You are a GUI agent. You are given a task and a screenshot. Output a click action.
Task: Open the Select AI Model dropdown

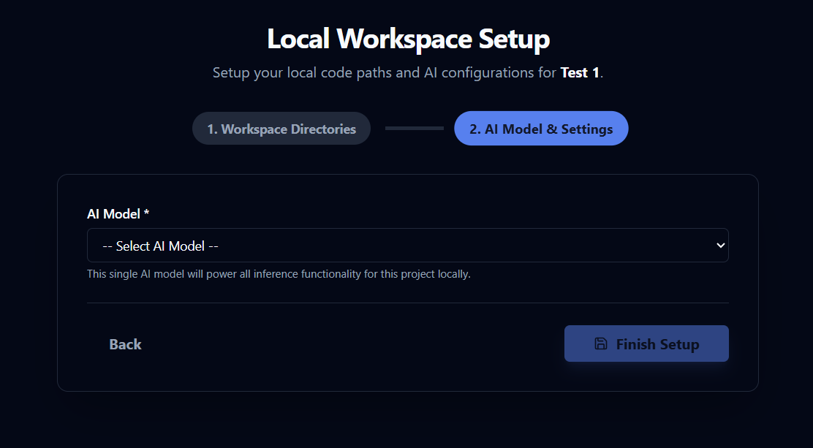407,246
